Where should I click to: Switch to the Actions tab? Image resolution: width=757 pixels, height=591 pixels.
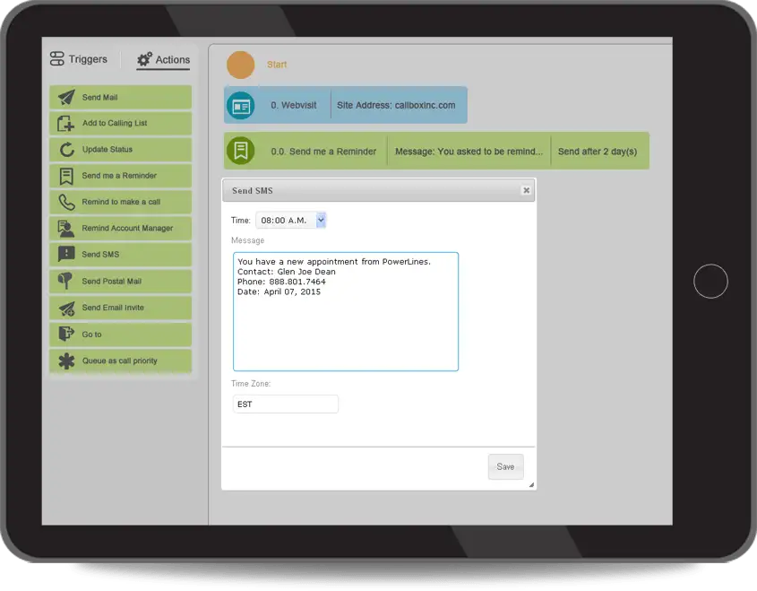[163, 60]
